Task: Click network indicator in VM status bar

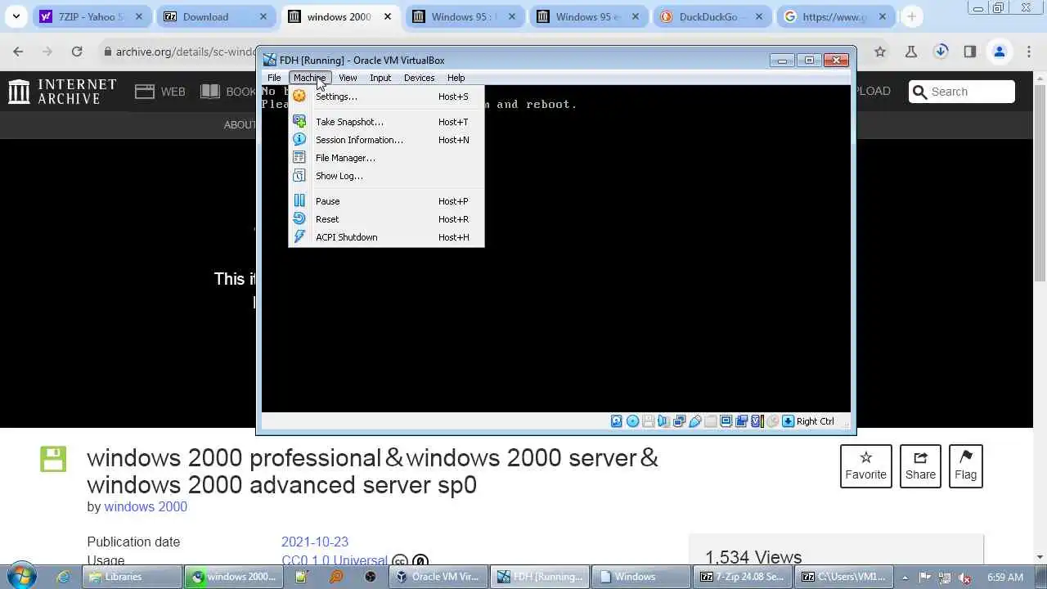Action: [679, 421]
